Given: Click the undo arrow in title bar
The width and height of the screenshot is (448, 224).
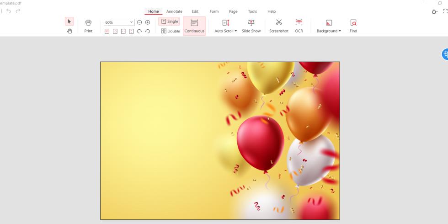Looking at the screenshot, I should click(9, 11).
